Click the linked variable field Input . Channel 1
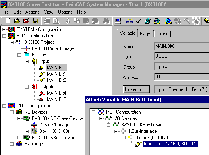209x155 pixels. pos(182,89)
